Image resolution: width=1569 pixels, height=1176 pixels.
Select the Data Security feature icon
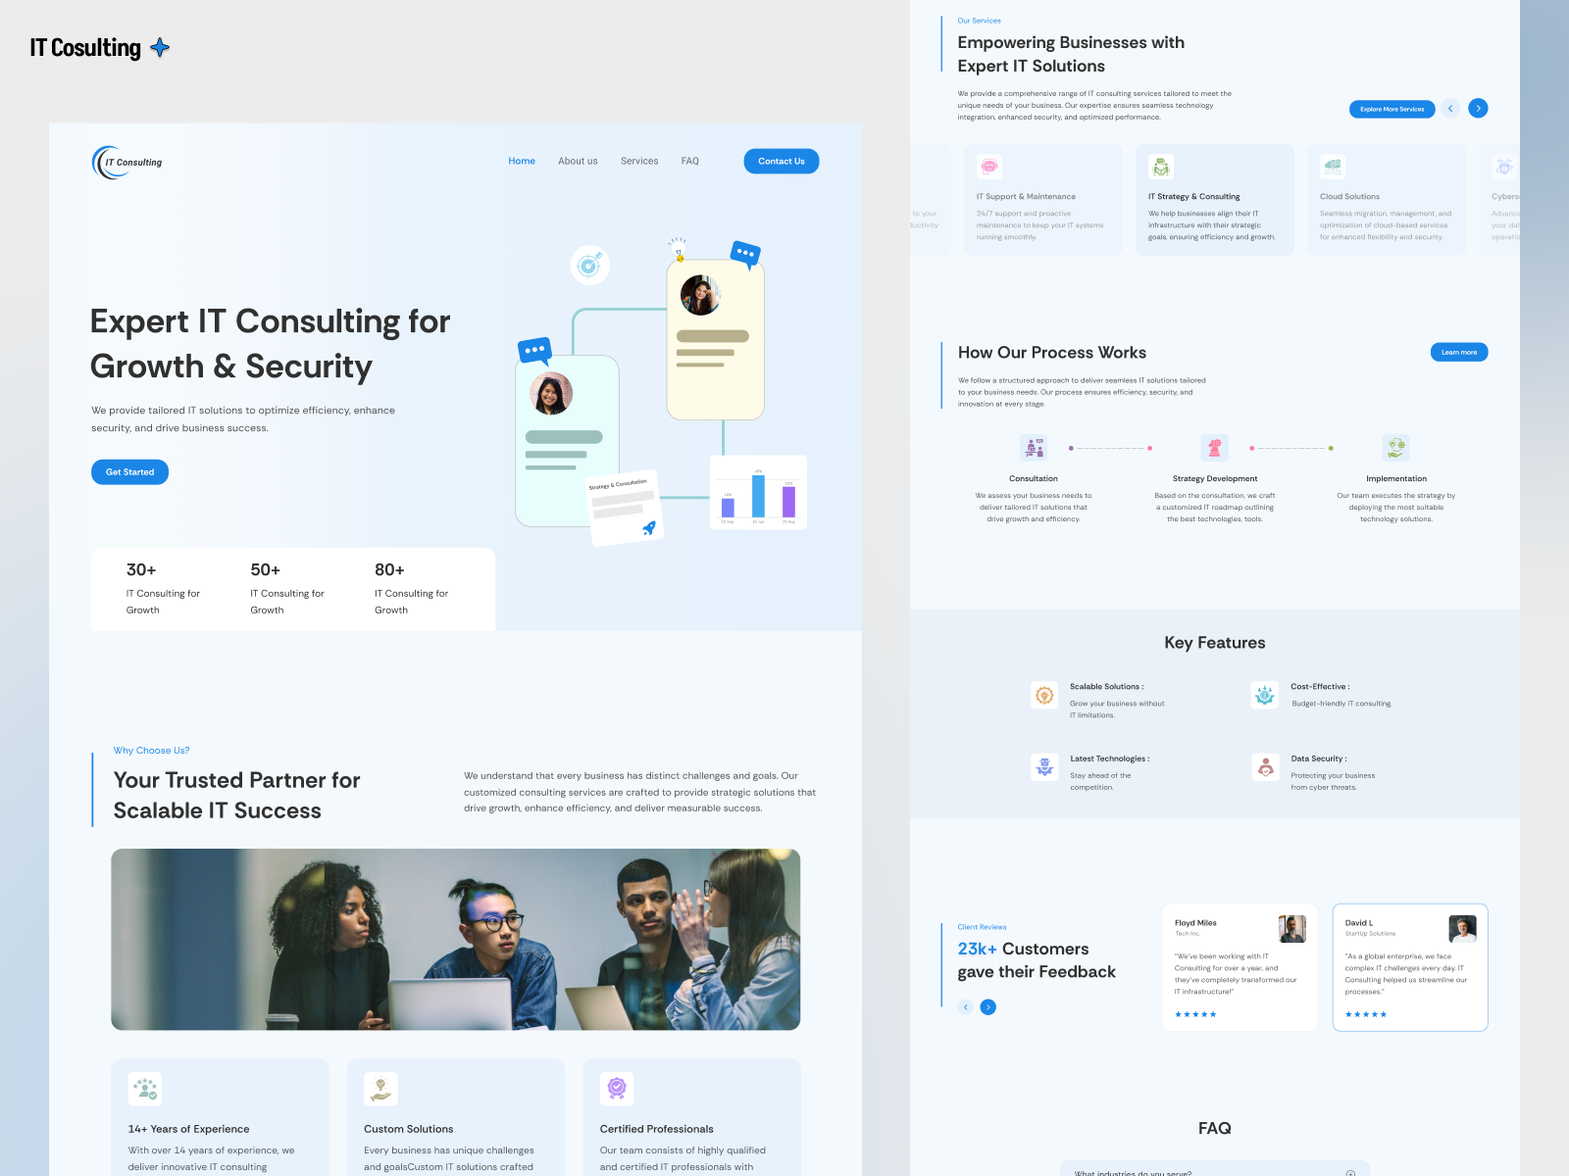(1265, 767)
